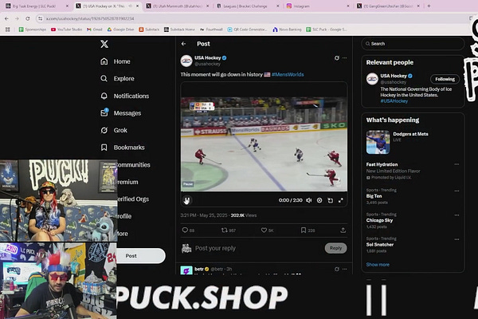Open Messages in the sidebar
The width and height of the screenshot is (478, 319).
(121, 113)
